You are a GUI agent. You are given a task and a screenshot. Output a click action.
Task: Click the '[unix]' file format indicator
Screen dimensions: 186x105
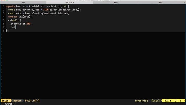(155, 101)
